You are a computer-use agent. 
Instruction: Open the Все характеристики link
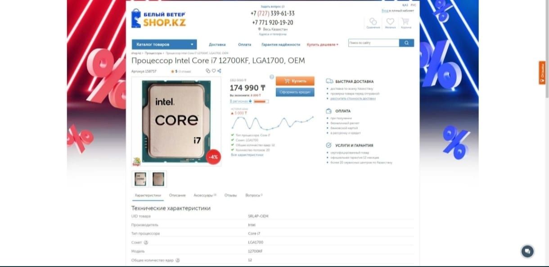click(x=247, y=155)
